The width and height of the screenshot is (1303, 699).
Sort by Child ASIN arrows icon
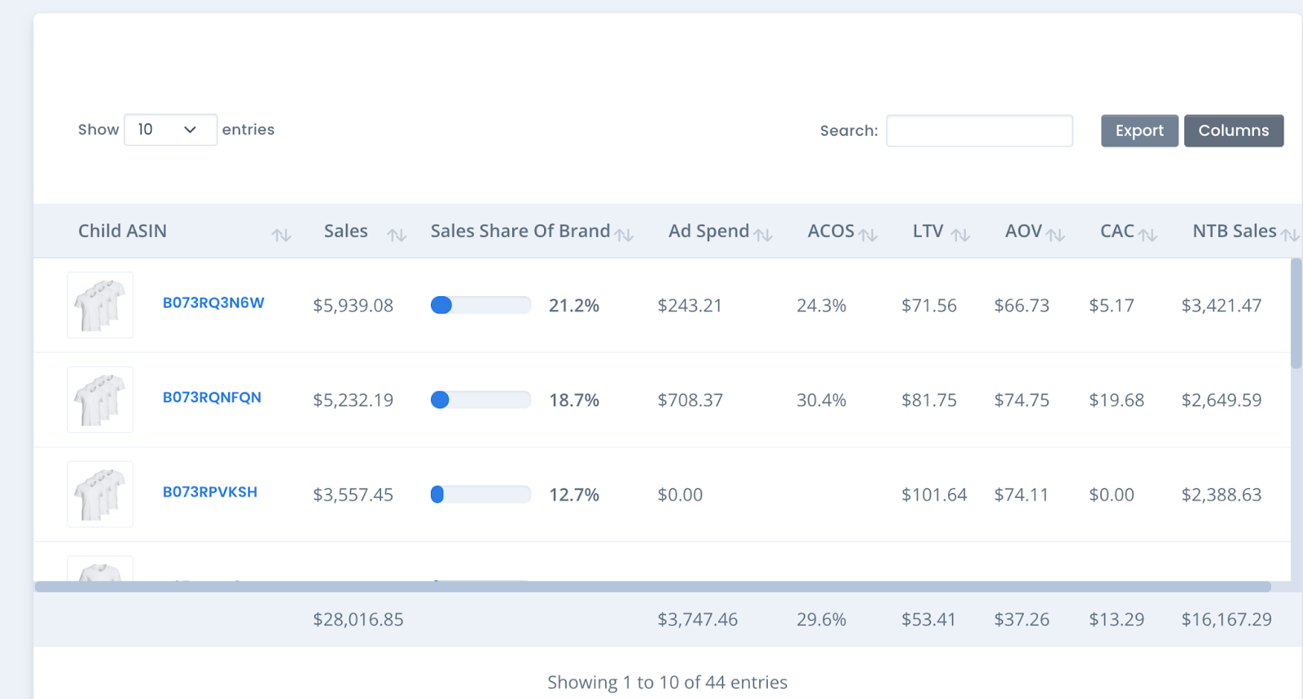[x=281, y=235]
